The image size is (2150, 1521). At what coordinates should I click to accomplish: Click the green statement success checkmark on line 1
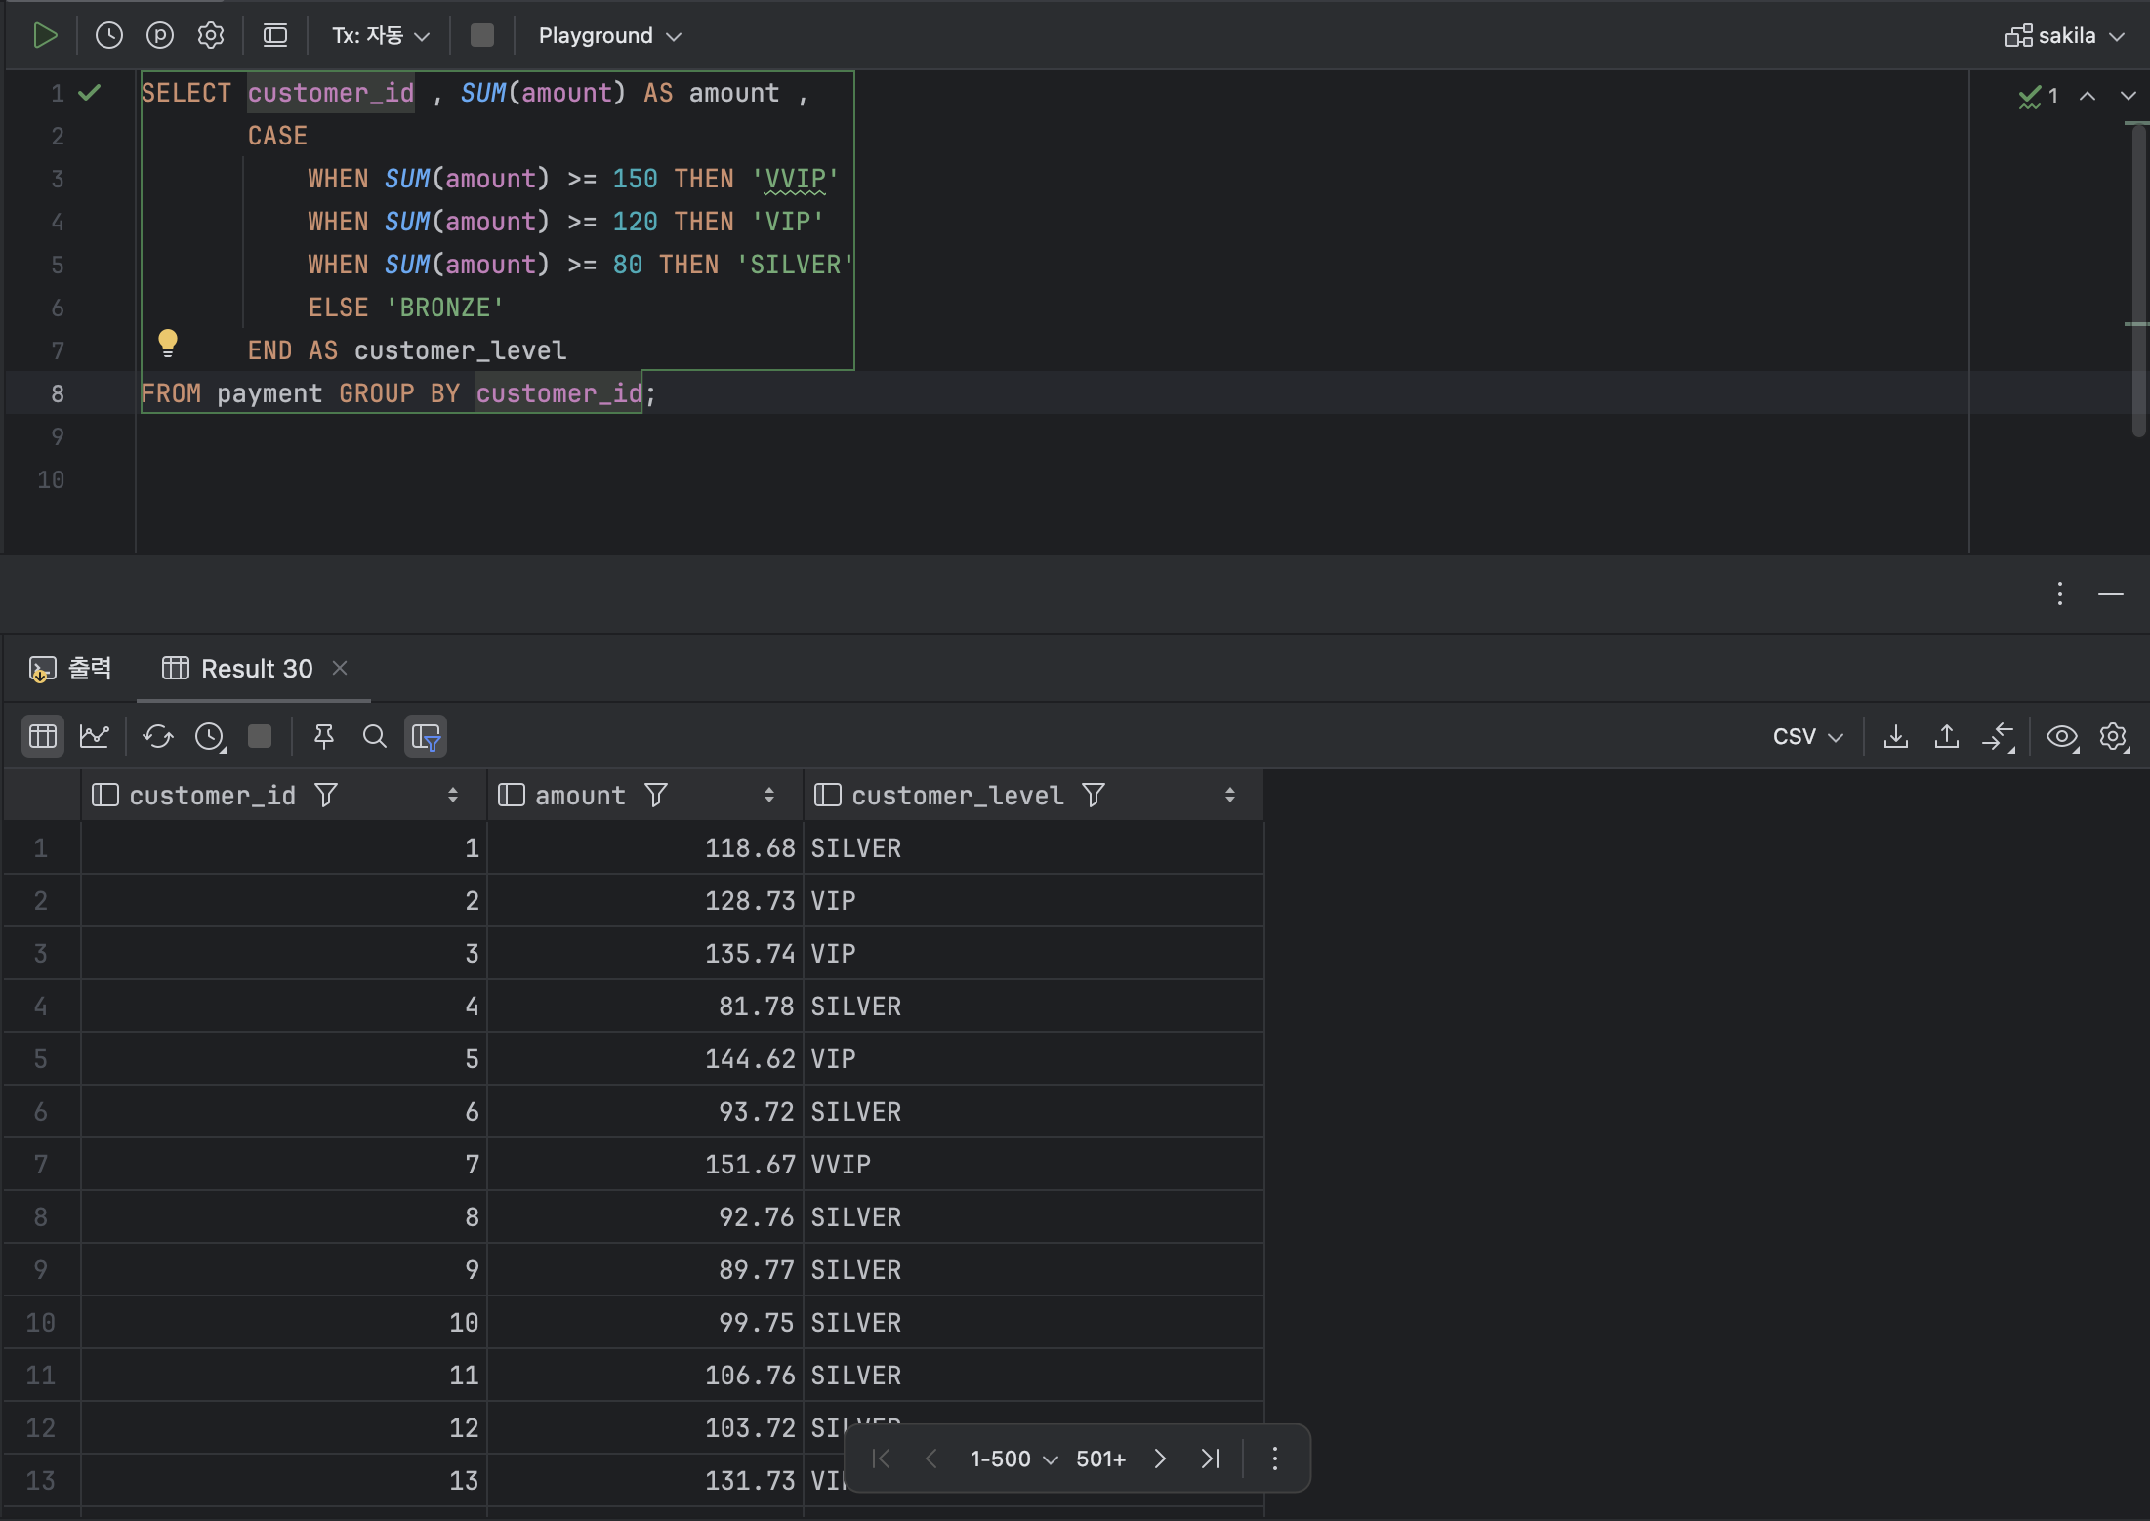click(90, 93)
